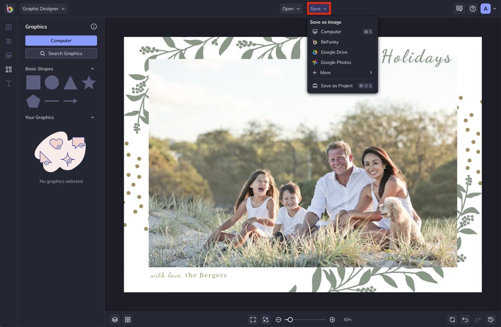Close the Save dropdown menu

pos(318,8)
